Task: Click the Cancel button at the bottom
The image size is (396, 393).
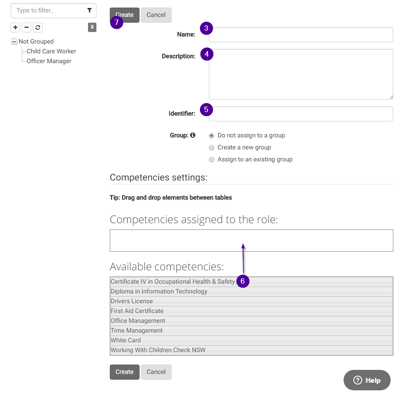Action: pyautogui.click(x=156, y=372)
